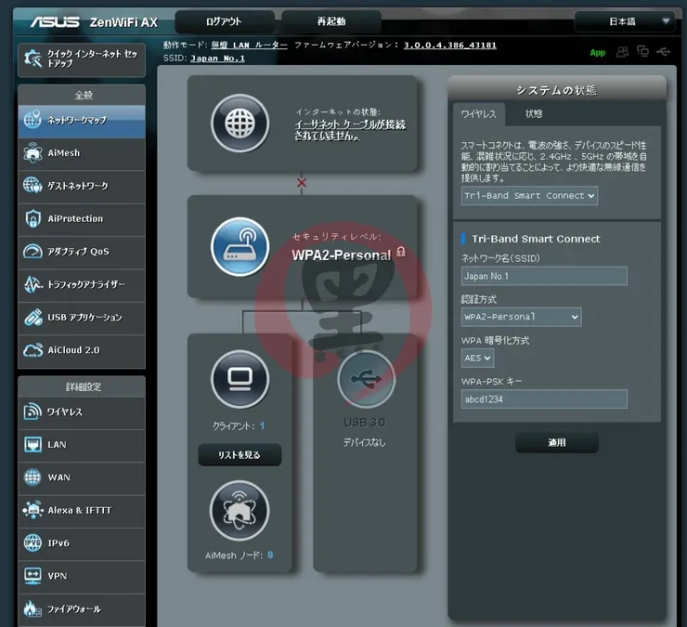Screen dimensions: 687x627
Task: Click the WPA2-Personal security level text
Action: pyautogui.click(x=342, y=255)
